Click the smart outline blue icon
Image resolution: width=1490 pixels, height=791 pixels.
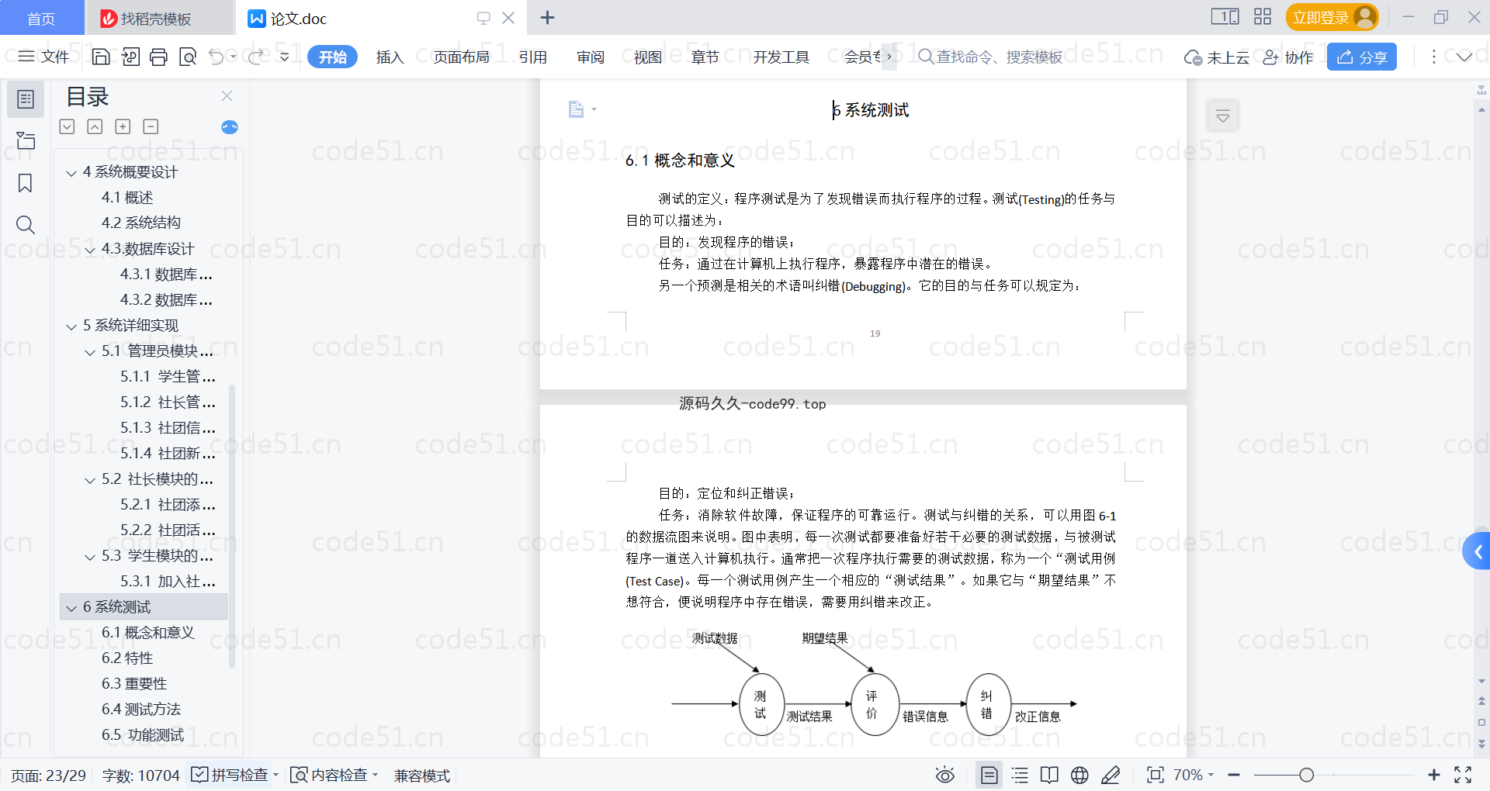point(230,127)
